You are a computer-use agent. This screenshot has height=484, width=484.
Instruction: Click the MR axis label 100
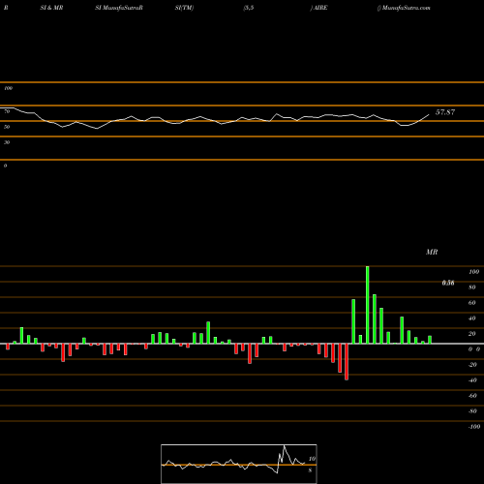coord(473,272)
